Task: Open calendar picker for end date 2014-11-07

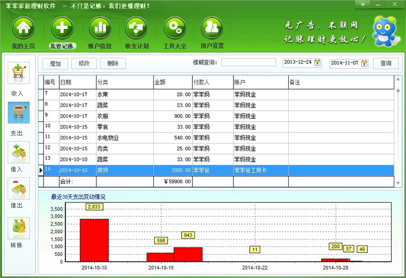Action: 364,63
